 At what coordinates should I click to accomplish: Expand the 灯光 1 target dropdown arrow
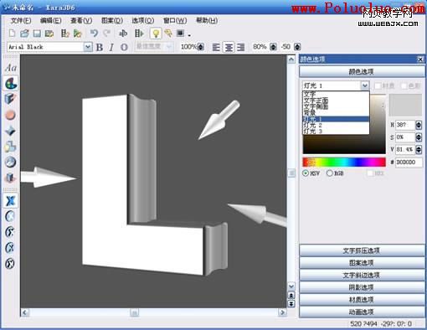click(x=364, y=85)
